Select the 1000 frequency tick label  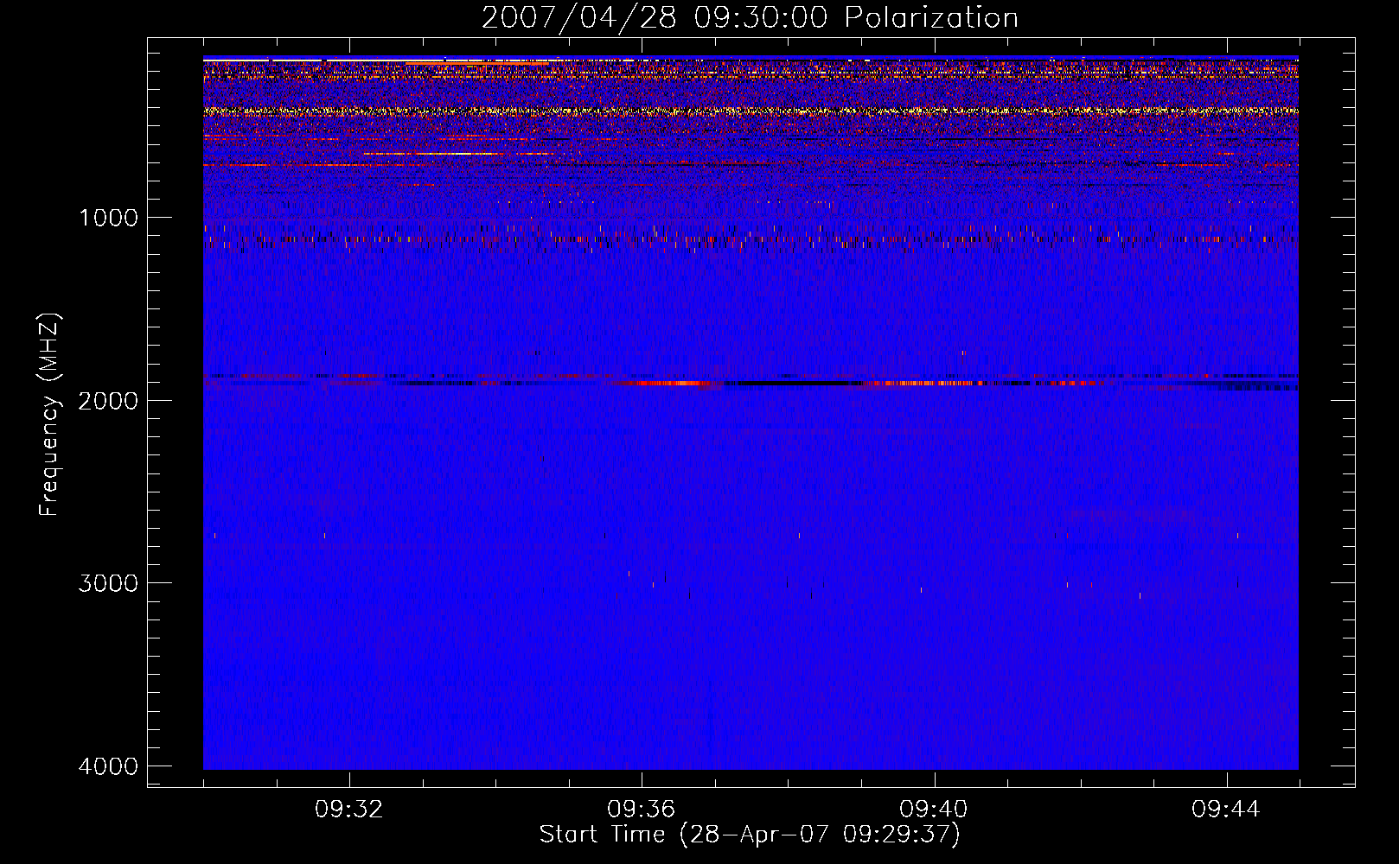coord(108,218)
